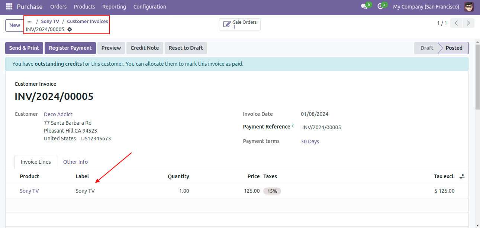This screenshot has height=228, width=480.
Task: Click the 30 Days payment terms link
Action: click(310, 141)
